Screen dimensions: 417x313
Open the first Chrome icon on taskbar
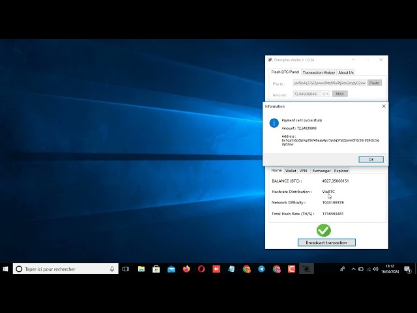tap(246, 269)
